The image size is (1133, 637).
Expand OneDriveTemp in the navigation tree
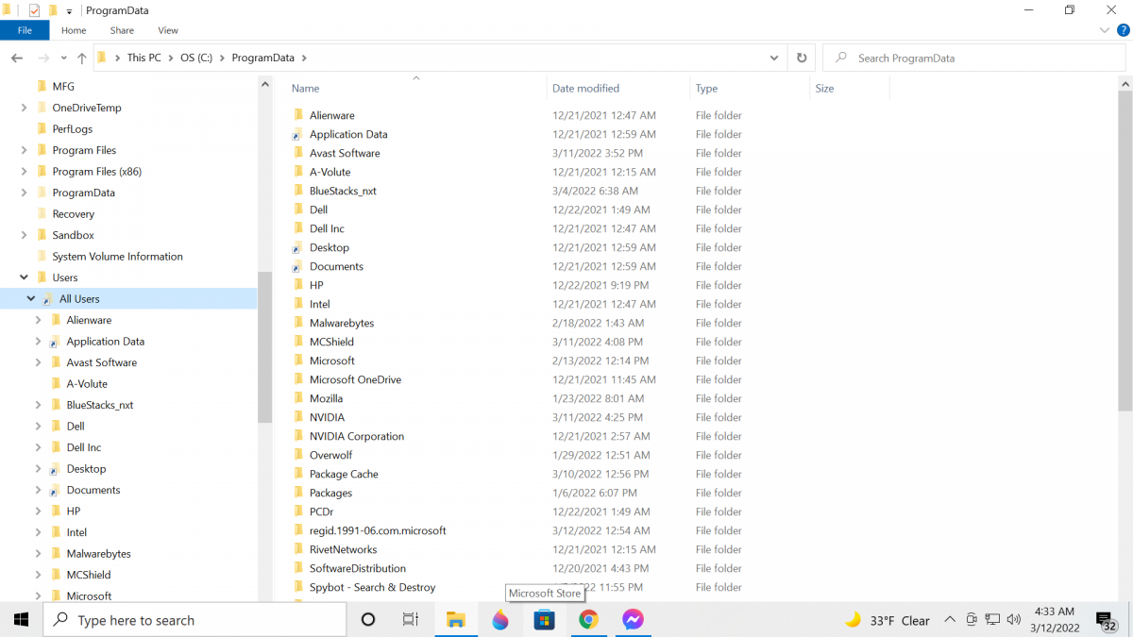click(x=24, y=108)
